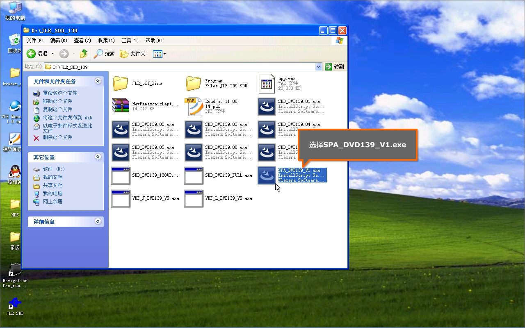The height and width of the screenshot is (328, 525).
Task: Select the SPA_DVD139_V1.exe installer icon
Action: [x=267, y=175]
